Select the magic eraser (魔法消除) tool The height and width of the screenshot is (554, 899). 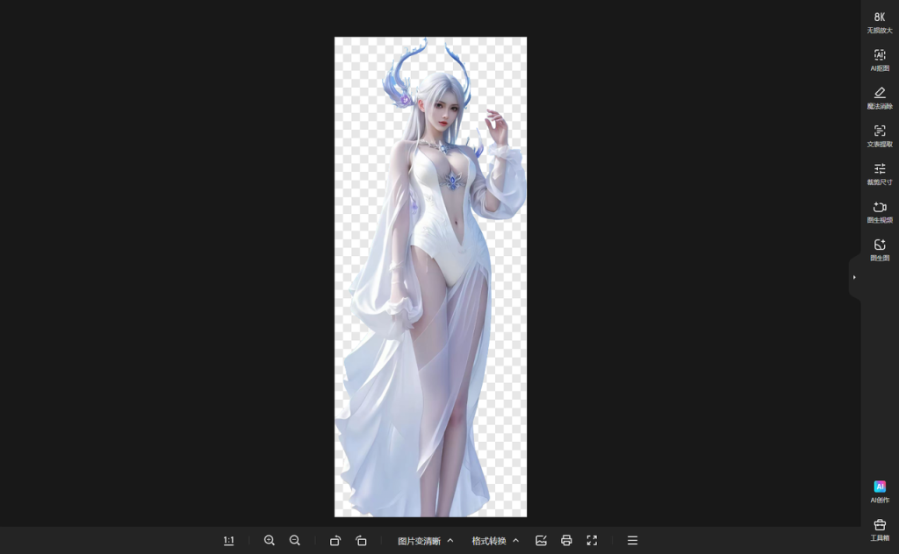(x=880, y=98)
